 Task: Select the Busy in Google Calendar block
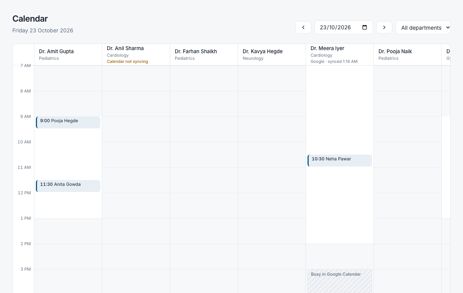(340, 281)
